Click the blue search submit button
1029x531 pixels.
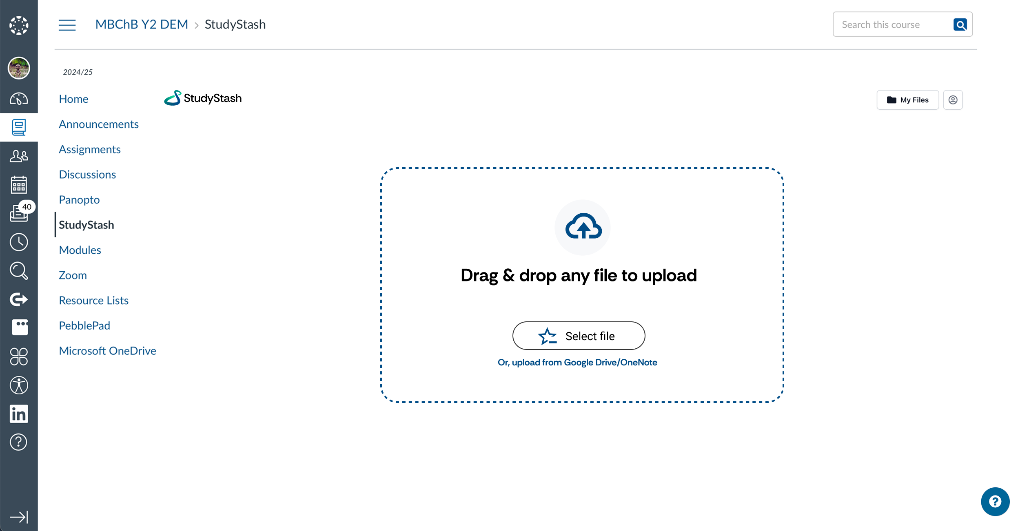click(960, 24)
